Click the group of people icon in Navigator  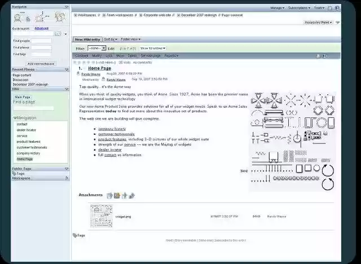tap(60, 16)
